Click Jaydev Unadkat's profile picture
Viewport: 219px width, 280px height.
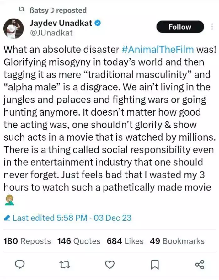click(14, 28)
